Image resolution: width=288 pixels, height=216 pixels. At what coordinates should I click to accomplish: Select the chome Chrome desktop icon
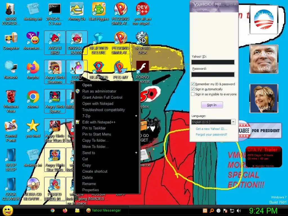pos(33,99)
